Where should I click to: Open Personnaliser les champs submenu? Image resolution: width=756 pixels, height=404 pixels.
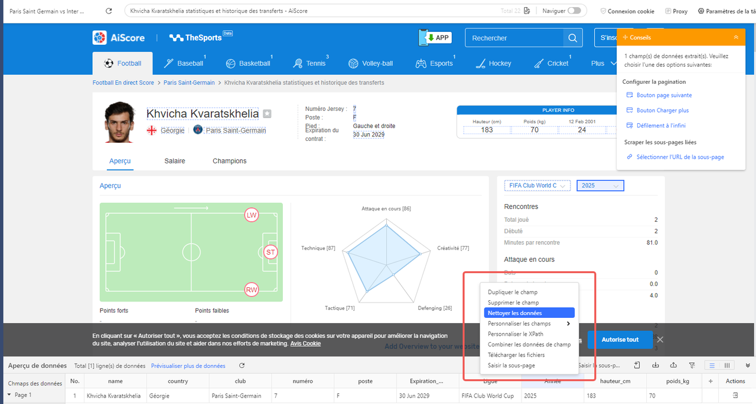[529, 324]
